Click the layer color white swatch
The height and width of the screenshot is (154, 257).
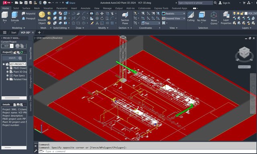click(x=246, y=13)
